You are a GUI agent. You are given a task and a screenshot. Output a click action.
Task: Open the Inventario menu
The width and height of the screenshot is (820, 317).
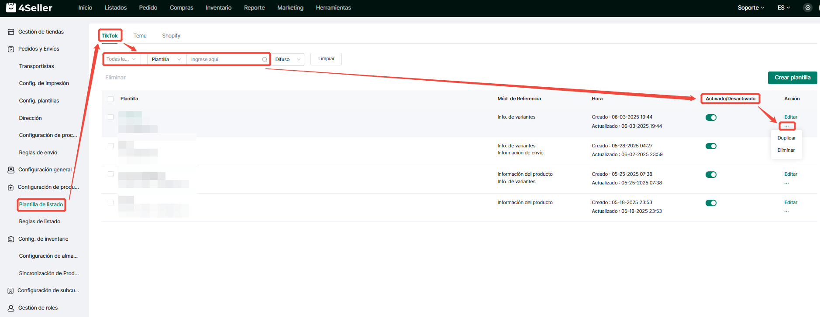(219, 7)
